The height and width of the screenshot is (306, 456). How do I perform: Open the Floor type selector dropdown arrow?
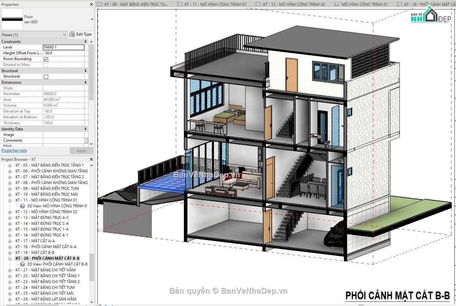pyautogui.click(x=92, y=19)
